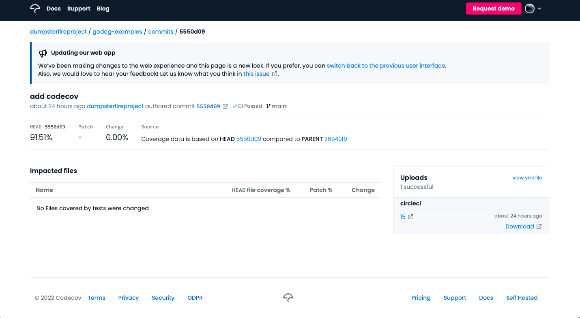Screen dimensions: 580x318
Task: Click the CI Passed status text
Action: [250, 106]
